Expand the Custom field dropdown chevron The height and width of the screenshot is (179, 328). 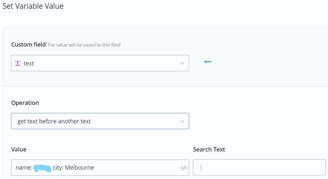(182, 63)
